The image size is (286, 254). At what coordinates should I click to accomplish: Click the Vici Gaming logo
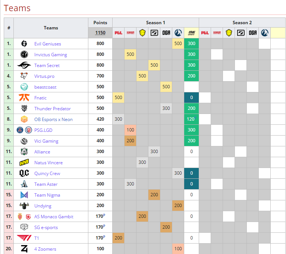(x=24, y=141)
